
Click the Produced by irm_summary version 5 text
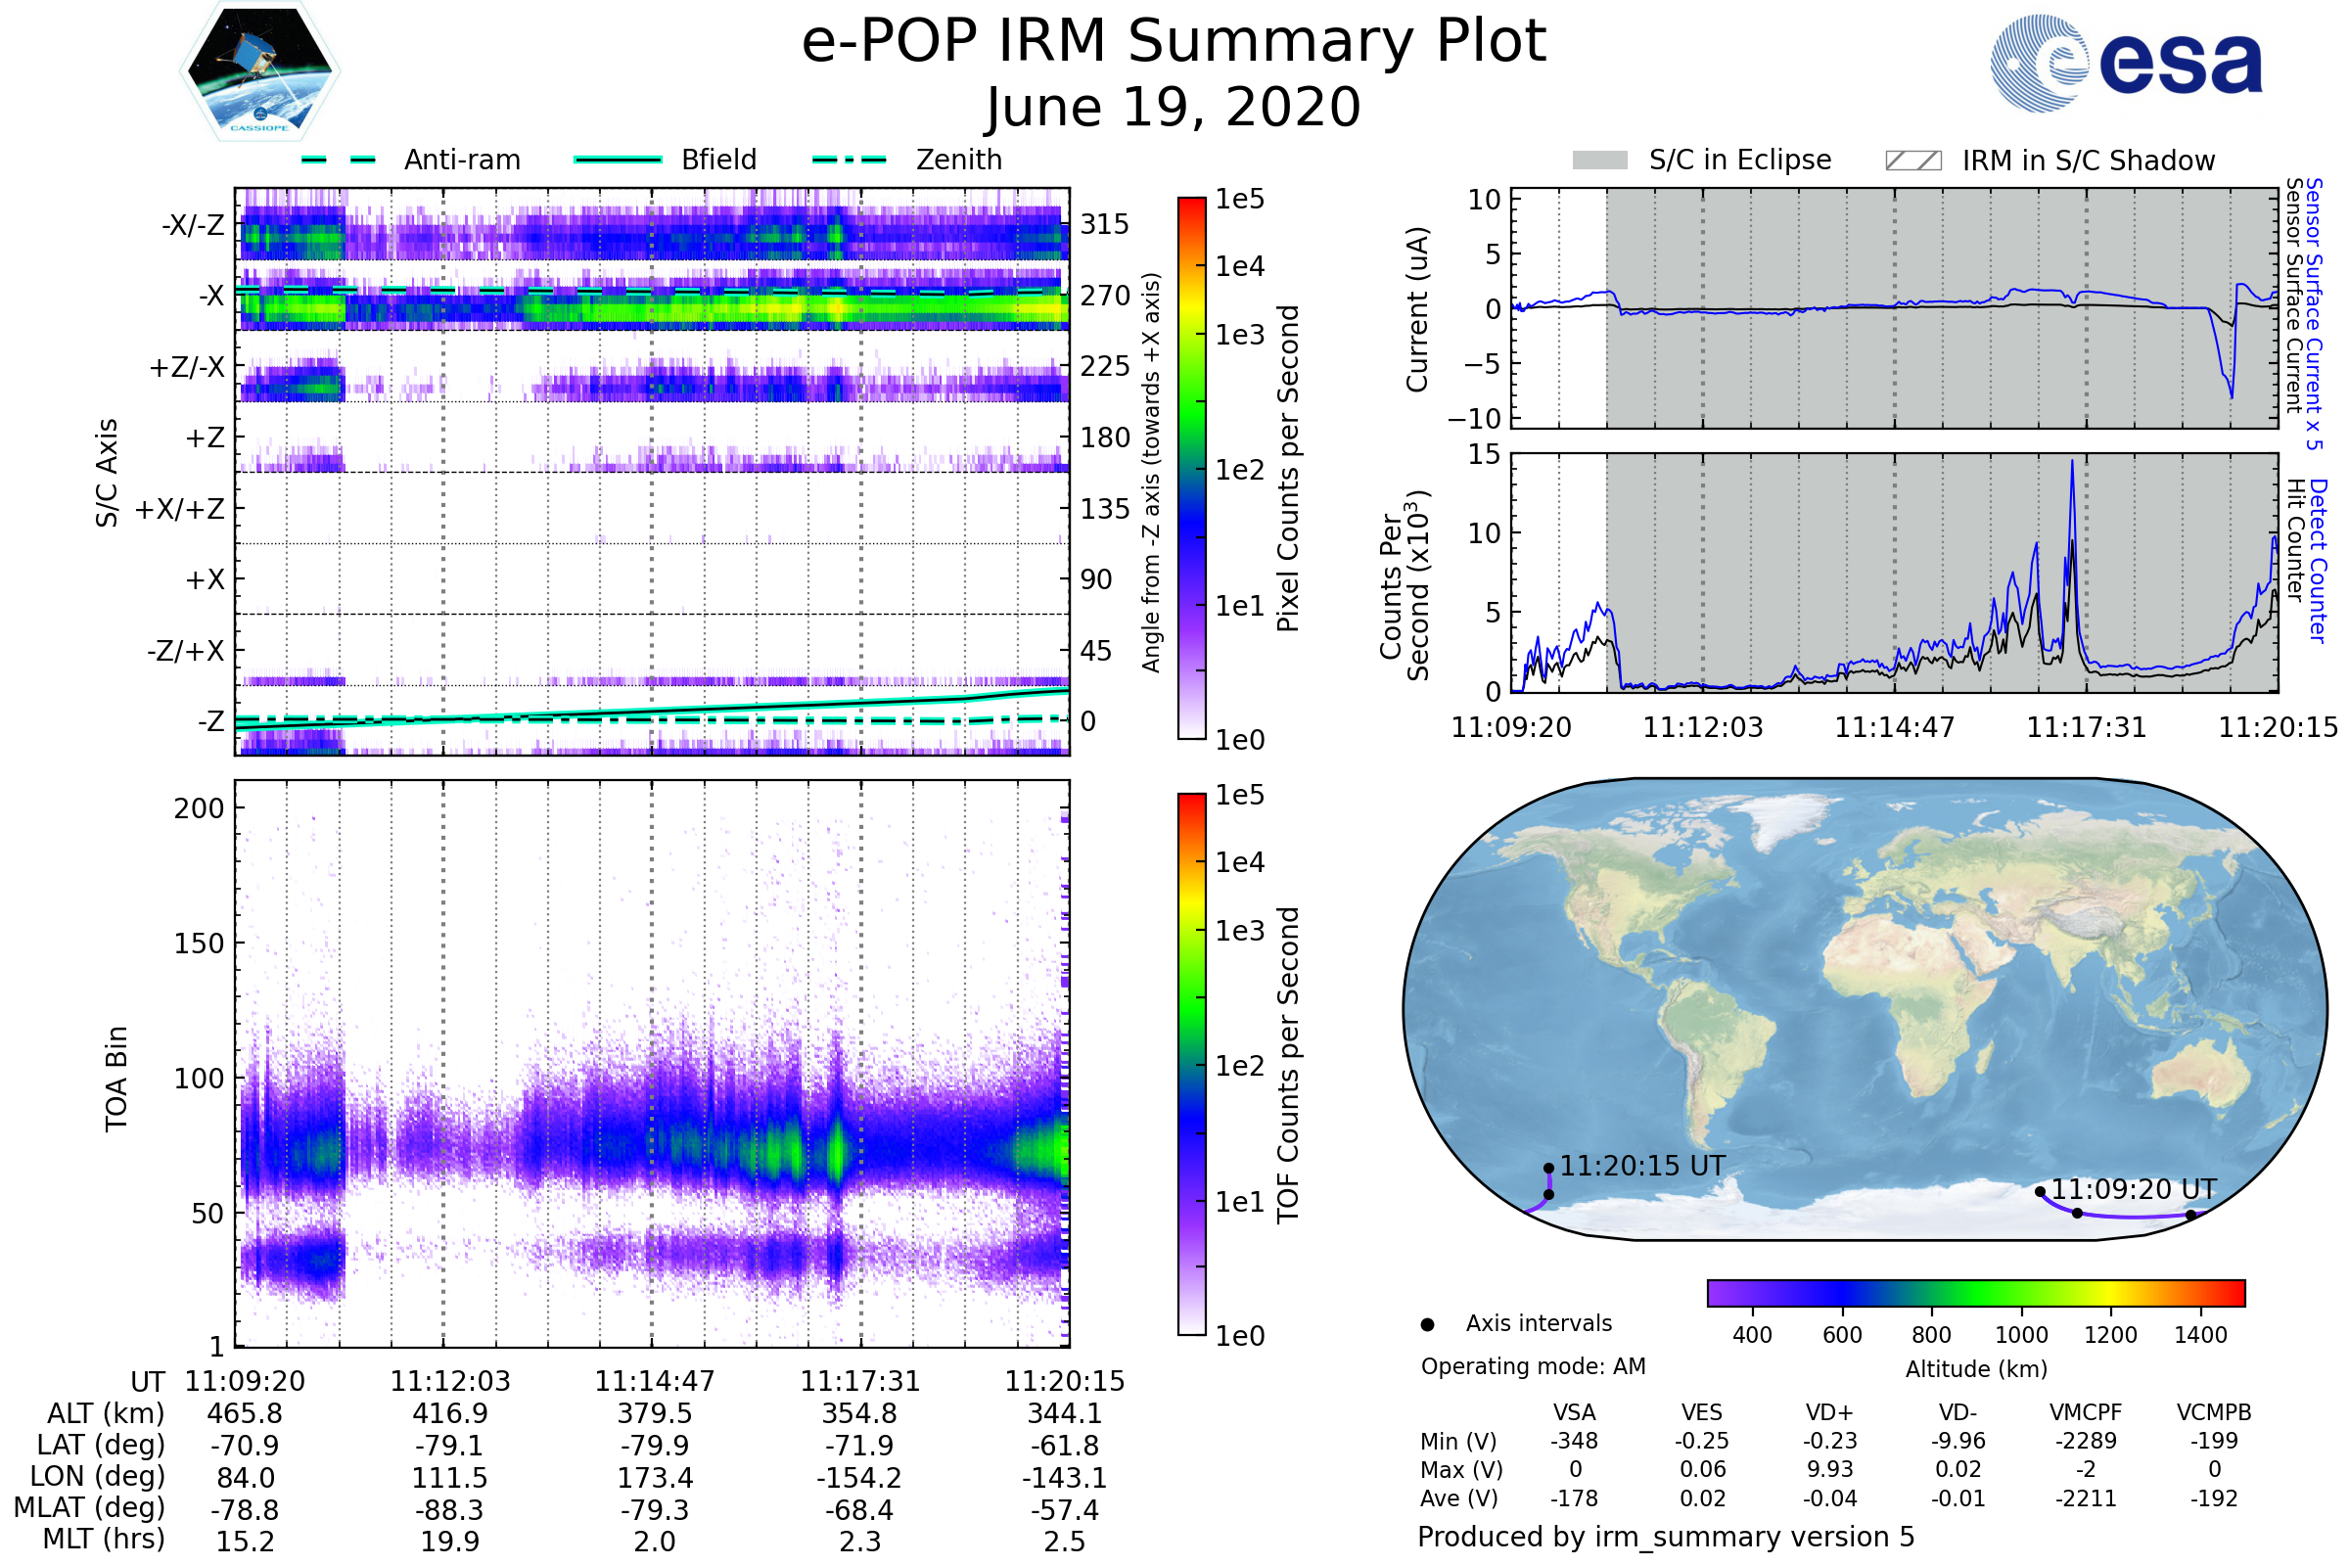pyautogui.click(x=1666, y=1537)
